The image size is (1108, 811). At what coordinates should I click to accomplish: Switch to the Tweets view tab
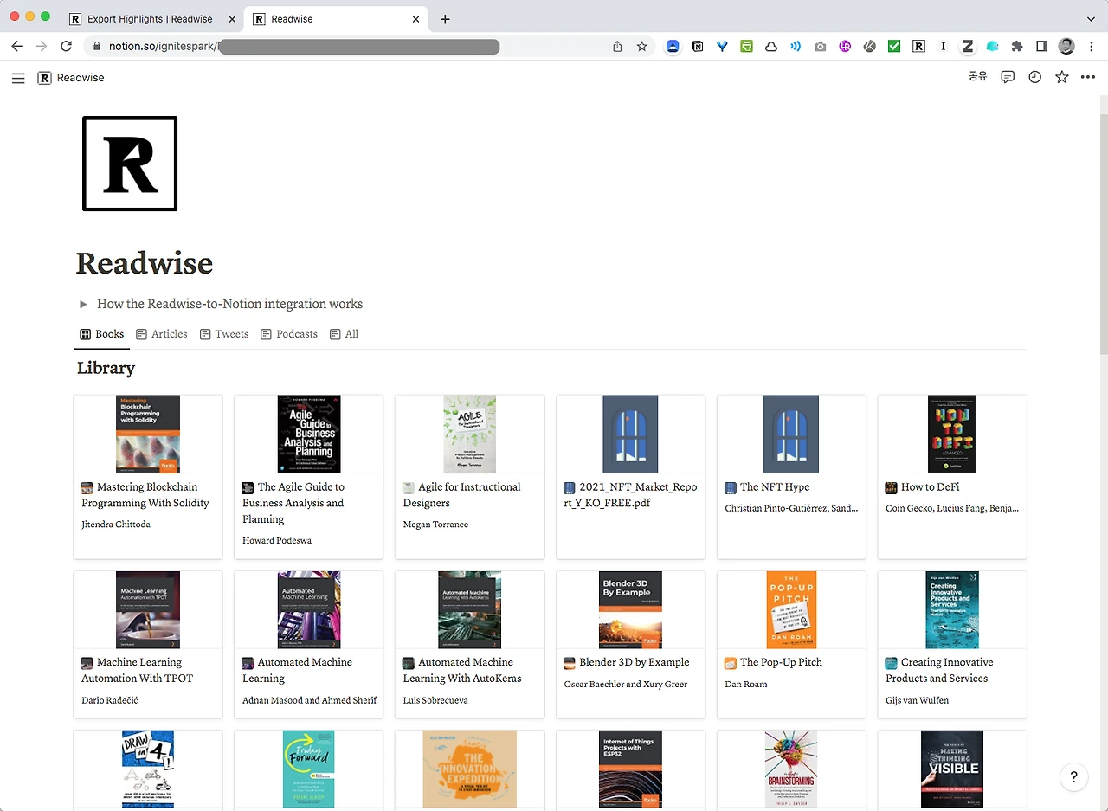224,334
